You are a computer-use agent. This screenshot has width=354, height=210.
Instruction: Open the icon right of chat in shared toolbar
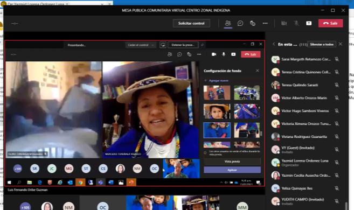click(189, 54)
